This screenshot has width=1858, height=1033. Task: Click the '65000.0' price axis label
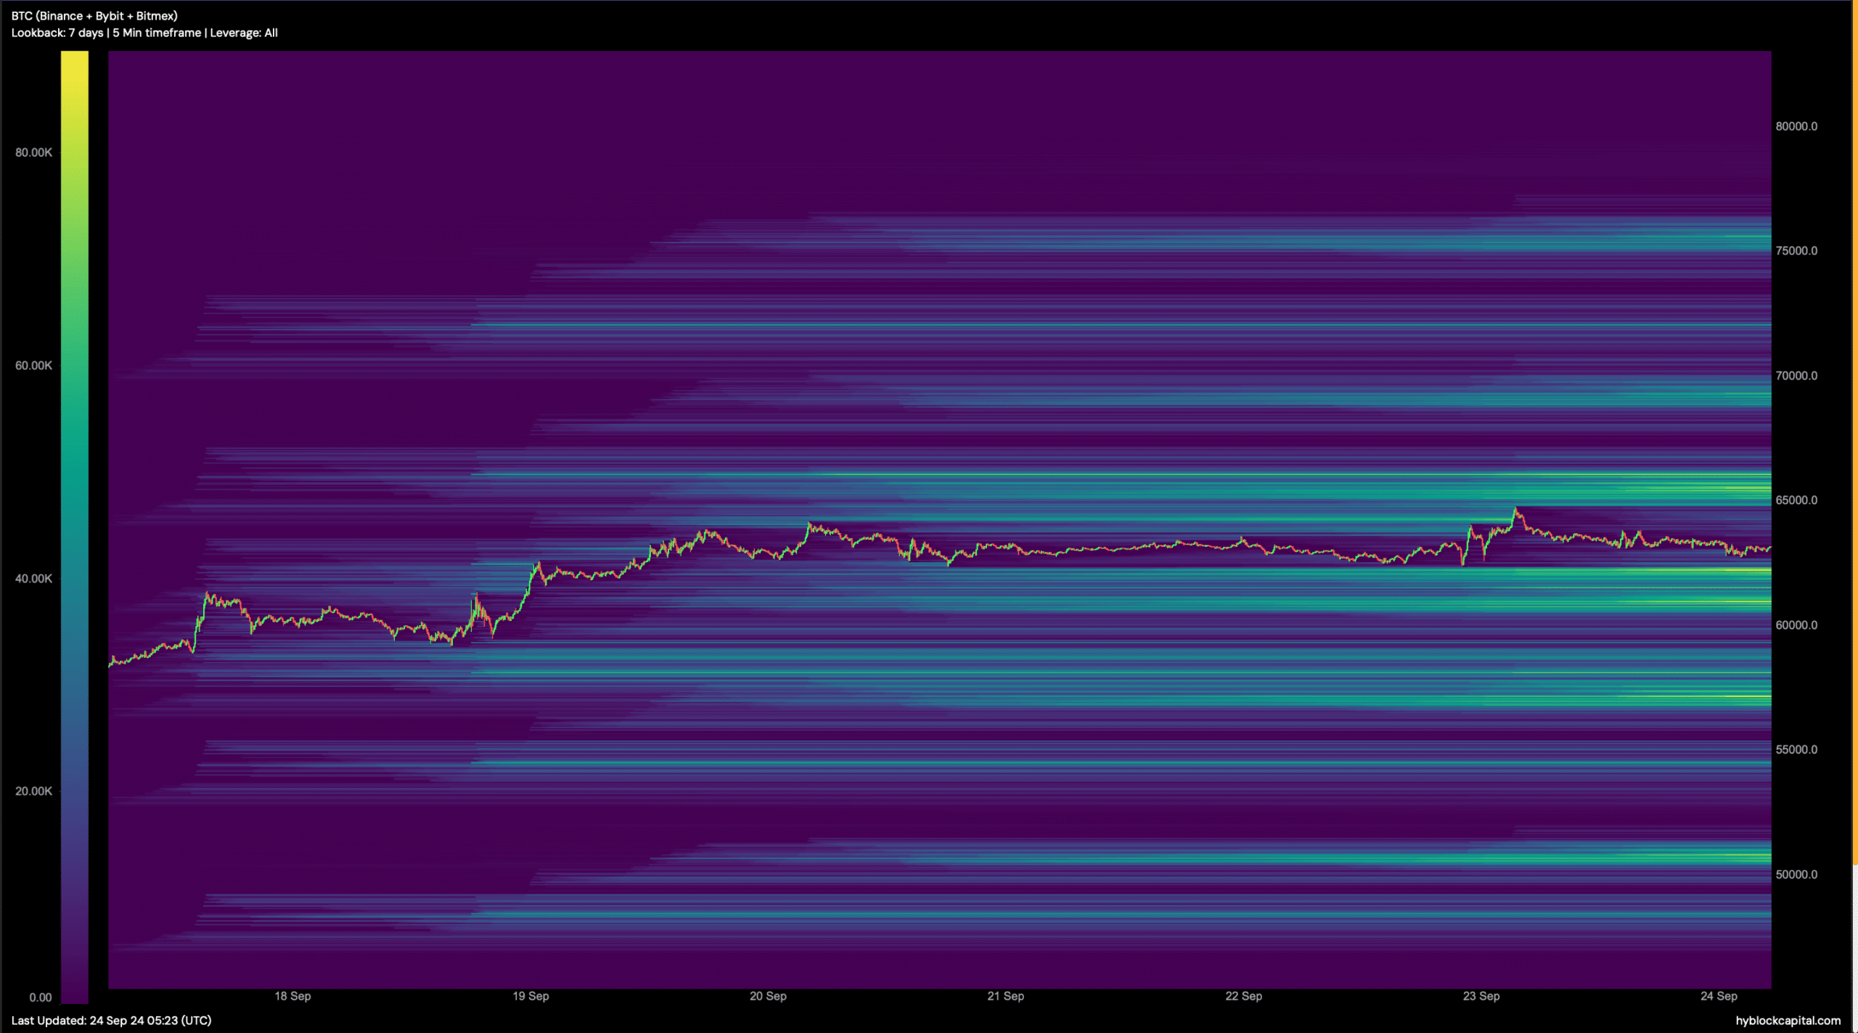point(1797,501)
